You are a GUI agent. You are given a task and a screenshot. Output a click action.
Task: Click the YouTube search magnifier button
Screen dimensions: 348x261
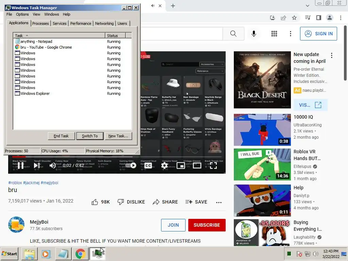(x=233, y=34)
